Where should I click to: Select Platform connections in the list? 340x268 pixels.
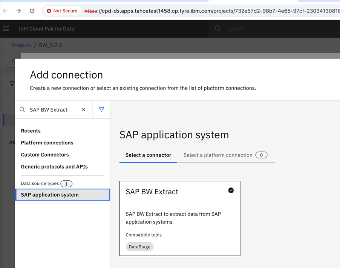47,143
